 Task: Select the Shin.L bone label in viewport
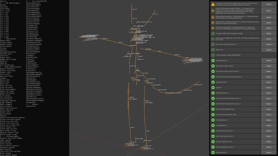pyautogui.click(x=148, y=131)
